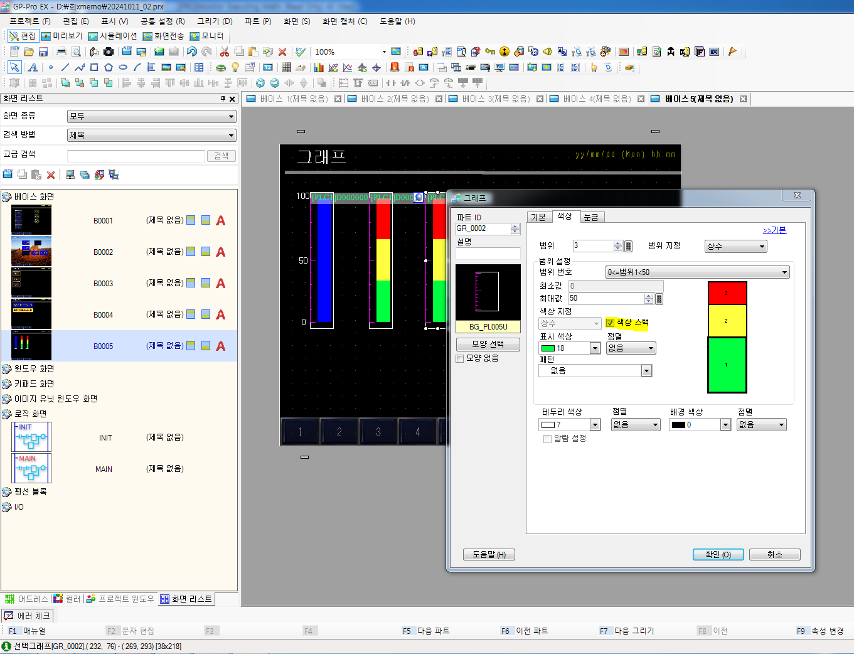854x654 pixels.
Task: Select the arrow selection tool
Action: 14,67
